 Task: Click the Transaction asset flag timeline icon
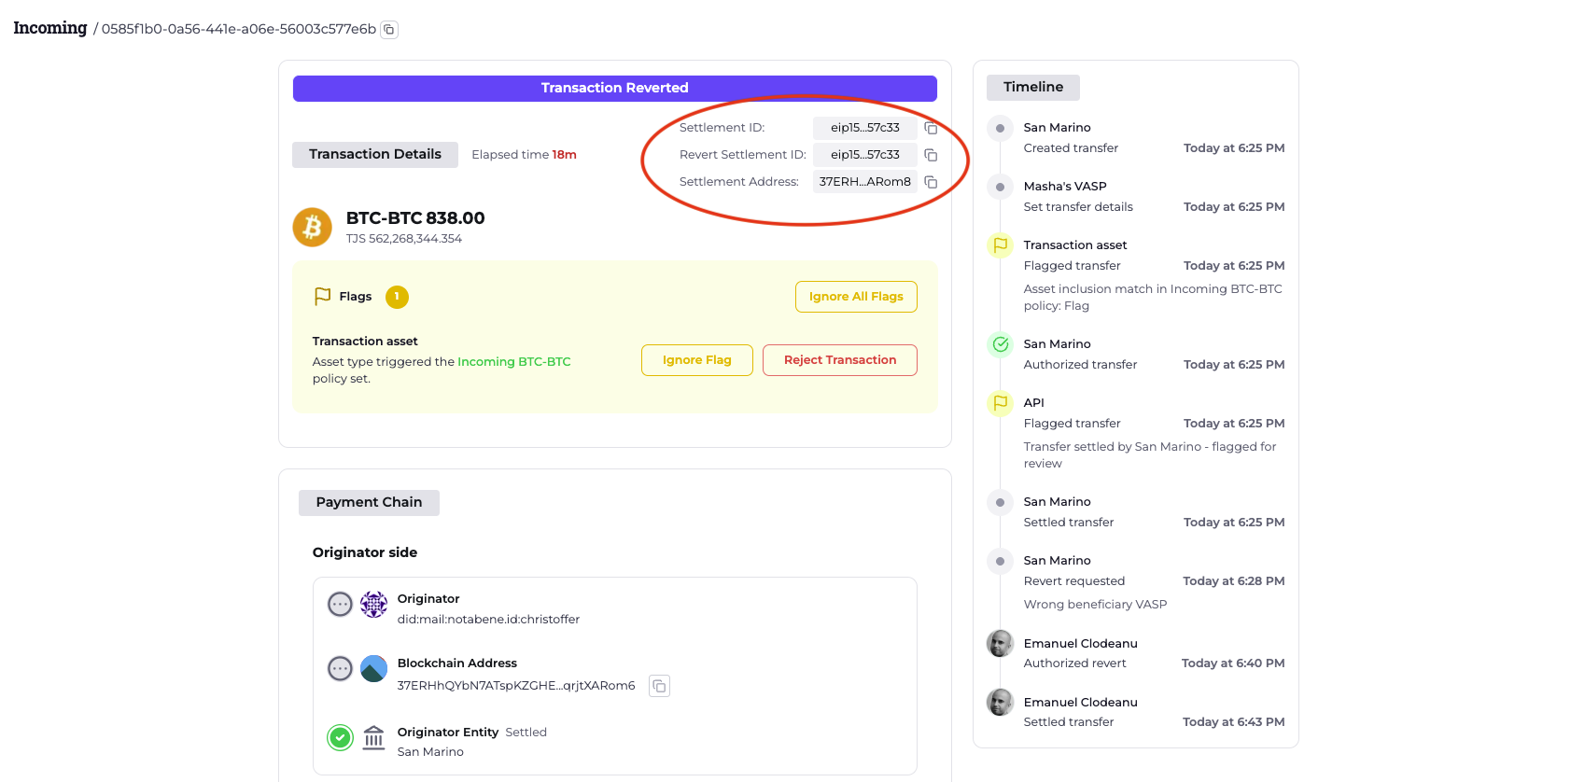click(1001, 245)
